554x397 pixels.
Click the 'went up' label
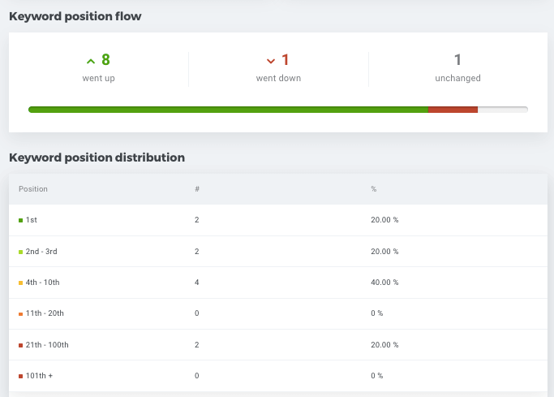[x=99, y=78]
